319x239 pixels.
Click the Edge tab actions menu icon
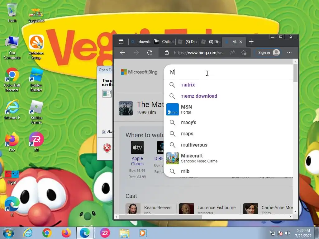click(x=121, y=42)
